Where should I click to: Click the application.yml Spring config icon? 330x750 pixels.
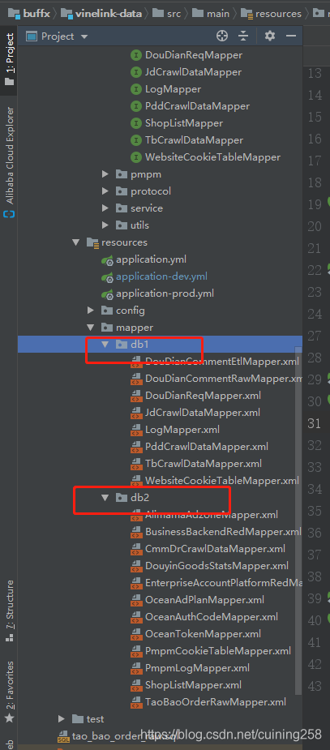coord(108,260)
